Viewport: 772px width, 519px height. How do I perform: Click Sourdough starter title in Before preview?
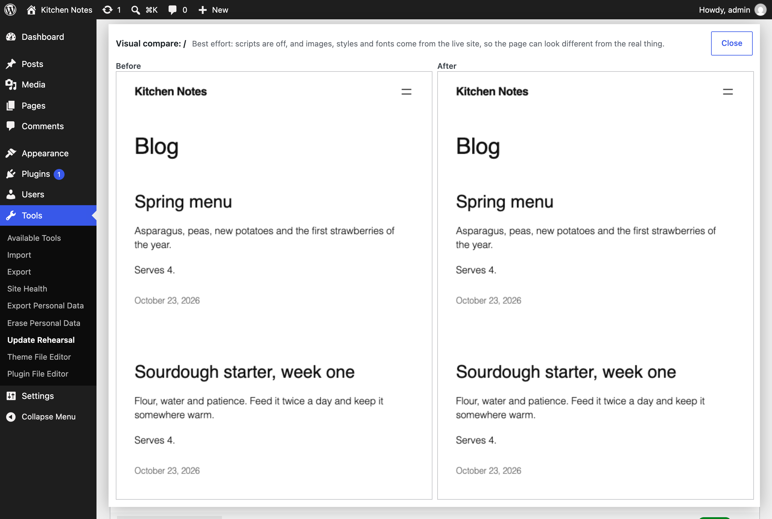[245, 372]
